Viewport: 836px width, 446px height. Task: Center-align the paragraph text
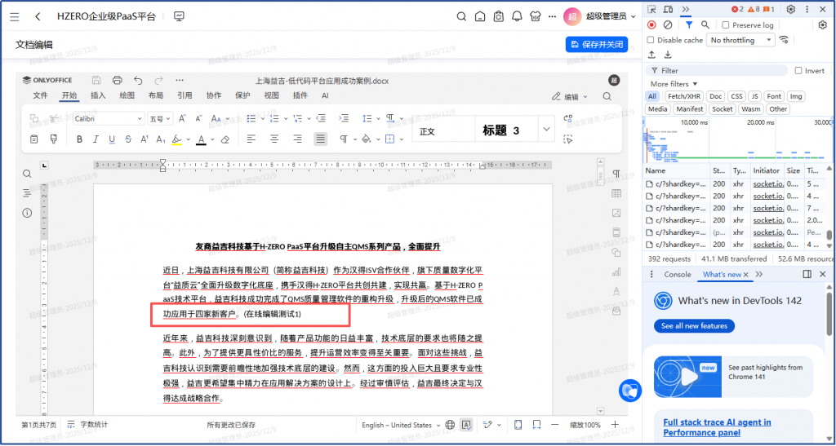click(x=274, y=139)
